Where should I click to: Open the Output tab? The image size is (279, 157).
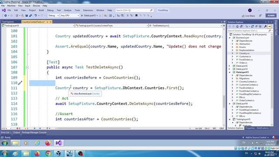coord(17,133)
